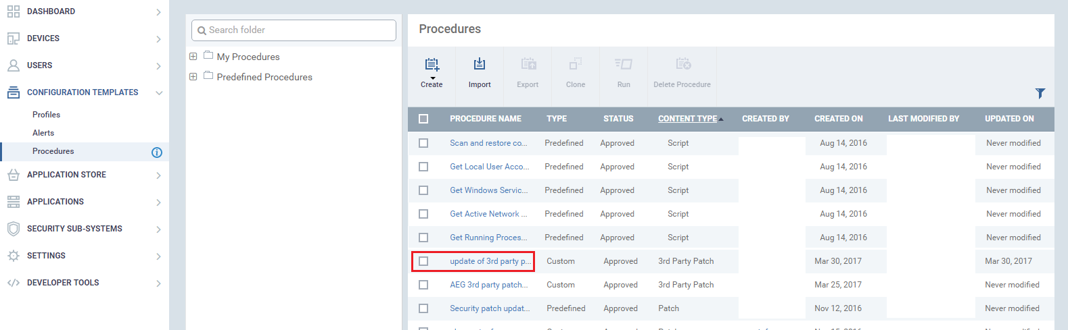Open the Get Active Network procedure link
This screenshot has height=330, width=1068.
(488, 214)
